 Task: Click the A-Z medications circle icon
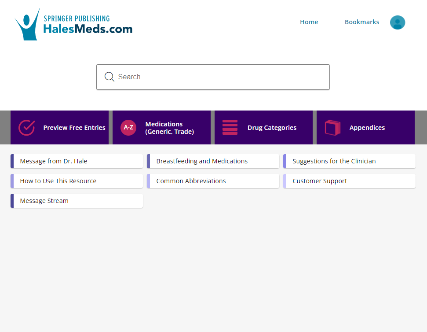128,128
